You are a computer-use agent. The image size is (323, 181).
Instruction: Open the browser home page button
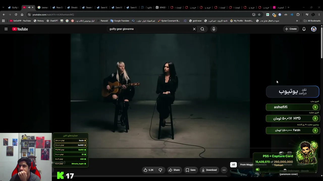(22, 15)
